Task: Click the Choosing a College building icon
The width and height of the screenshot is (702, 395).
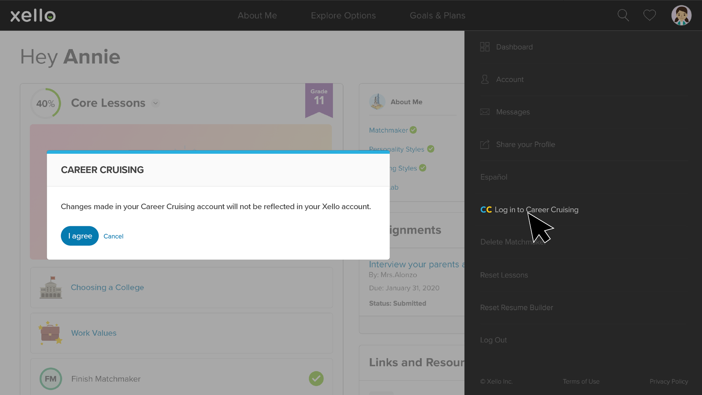Action: coord(51,287)
